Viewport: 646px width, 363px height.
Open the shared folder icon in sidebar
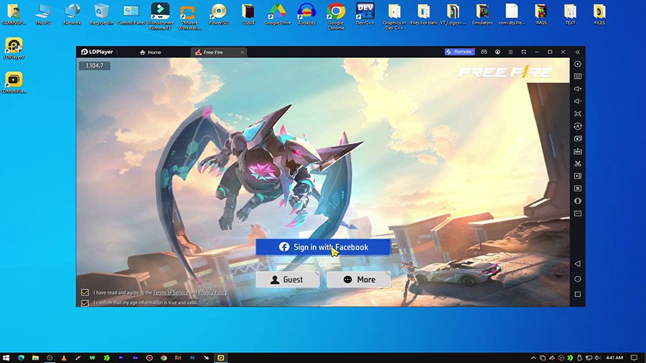[577, 188]
